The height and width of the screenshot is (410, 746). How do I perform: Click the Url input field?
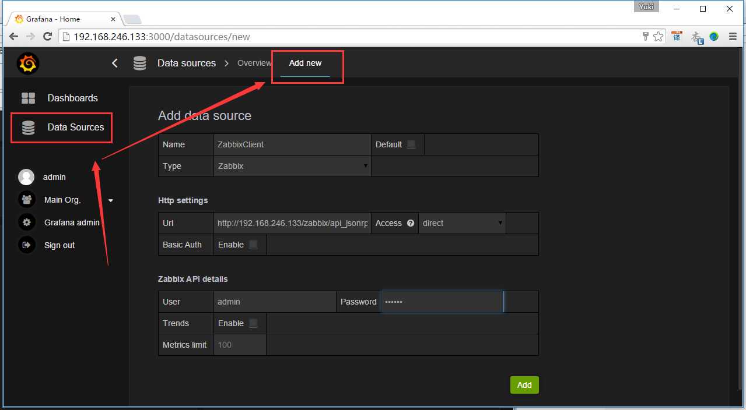[x=292, y=223]
